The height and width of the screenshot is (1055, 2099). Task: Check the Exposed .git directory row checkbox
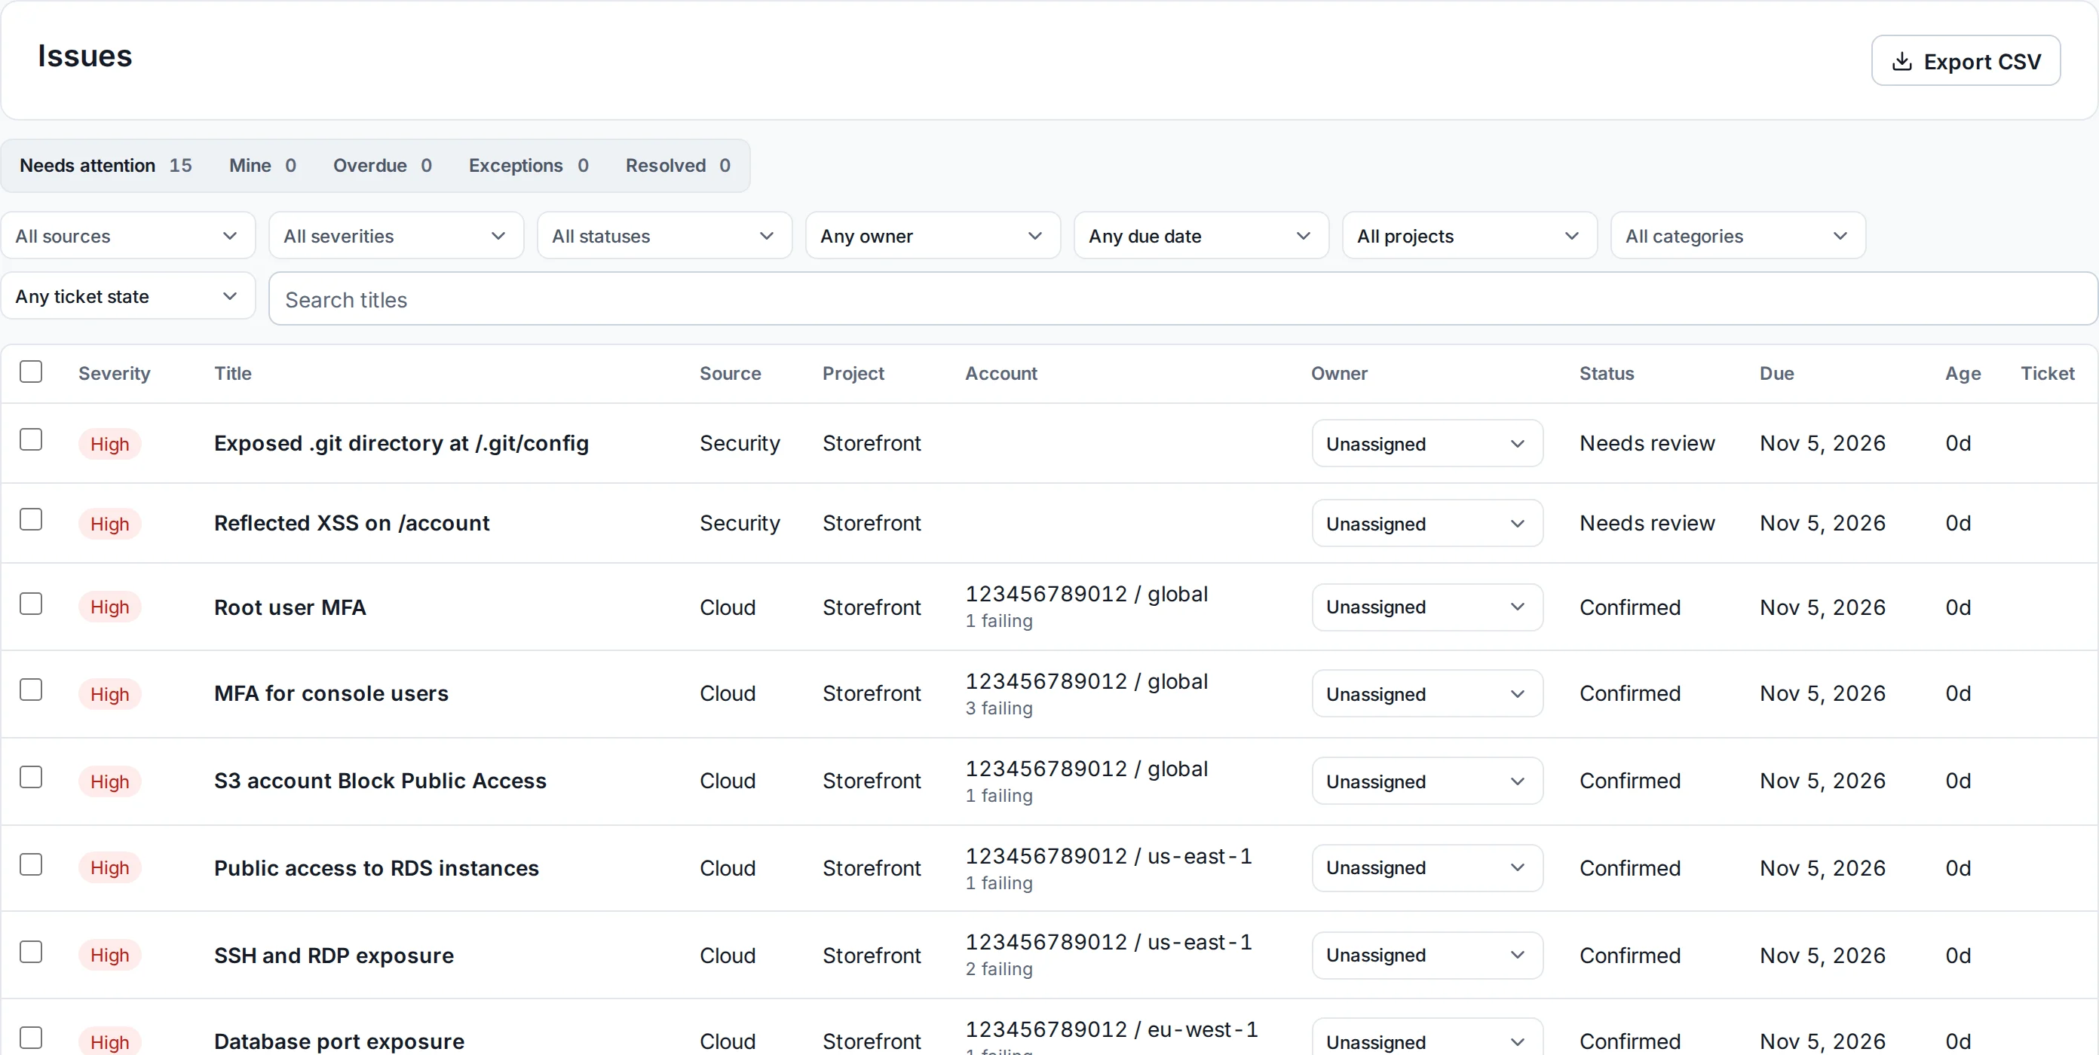click(x=31, y=440)
